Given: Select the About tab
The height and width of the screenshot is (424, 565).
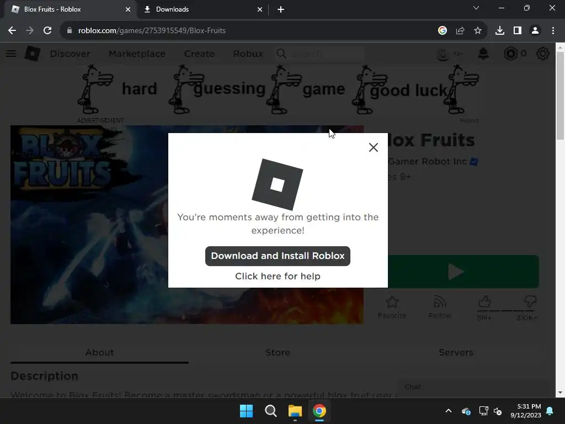Looking at the screenshot, I should coord(99,352).
